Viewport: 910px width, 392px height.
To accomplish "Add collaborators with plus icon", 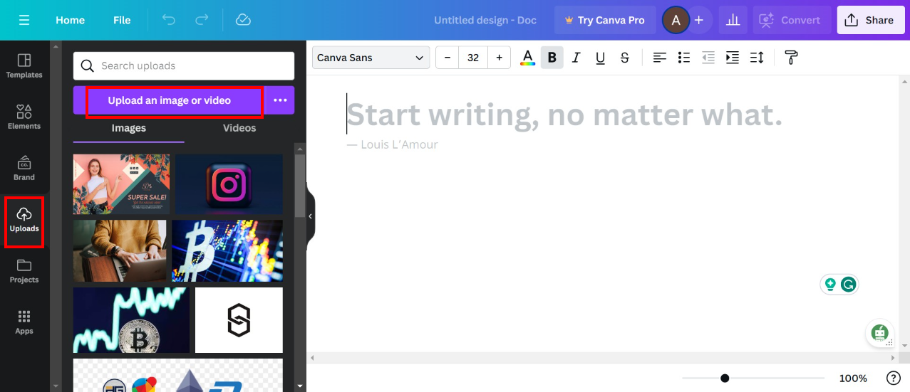I will click(x=699, y=20).
